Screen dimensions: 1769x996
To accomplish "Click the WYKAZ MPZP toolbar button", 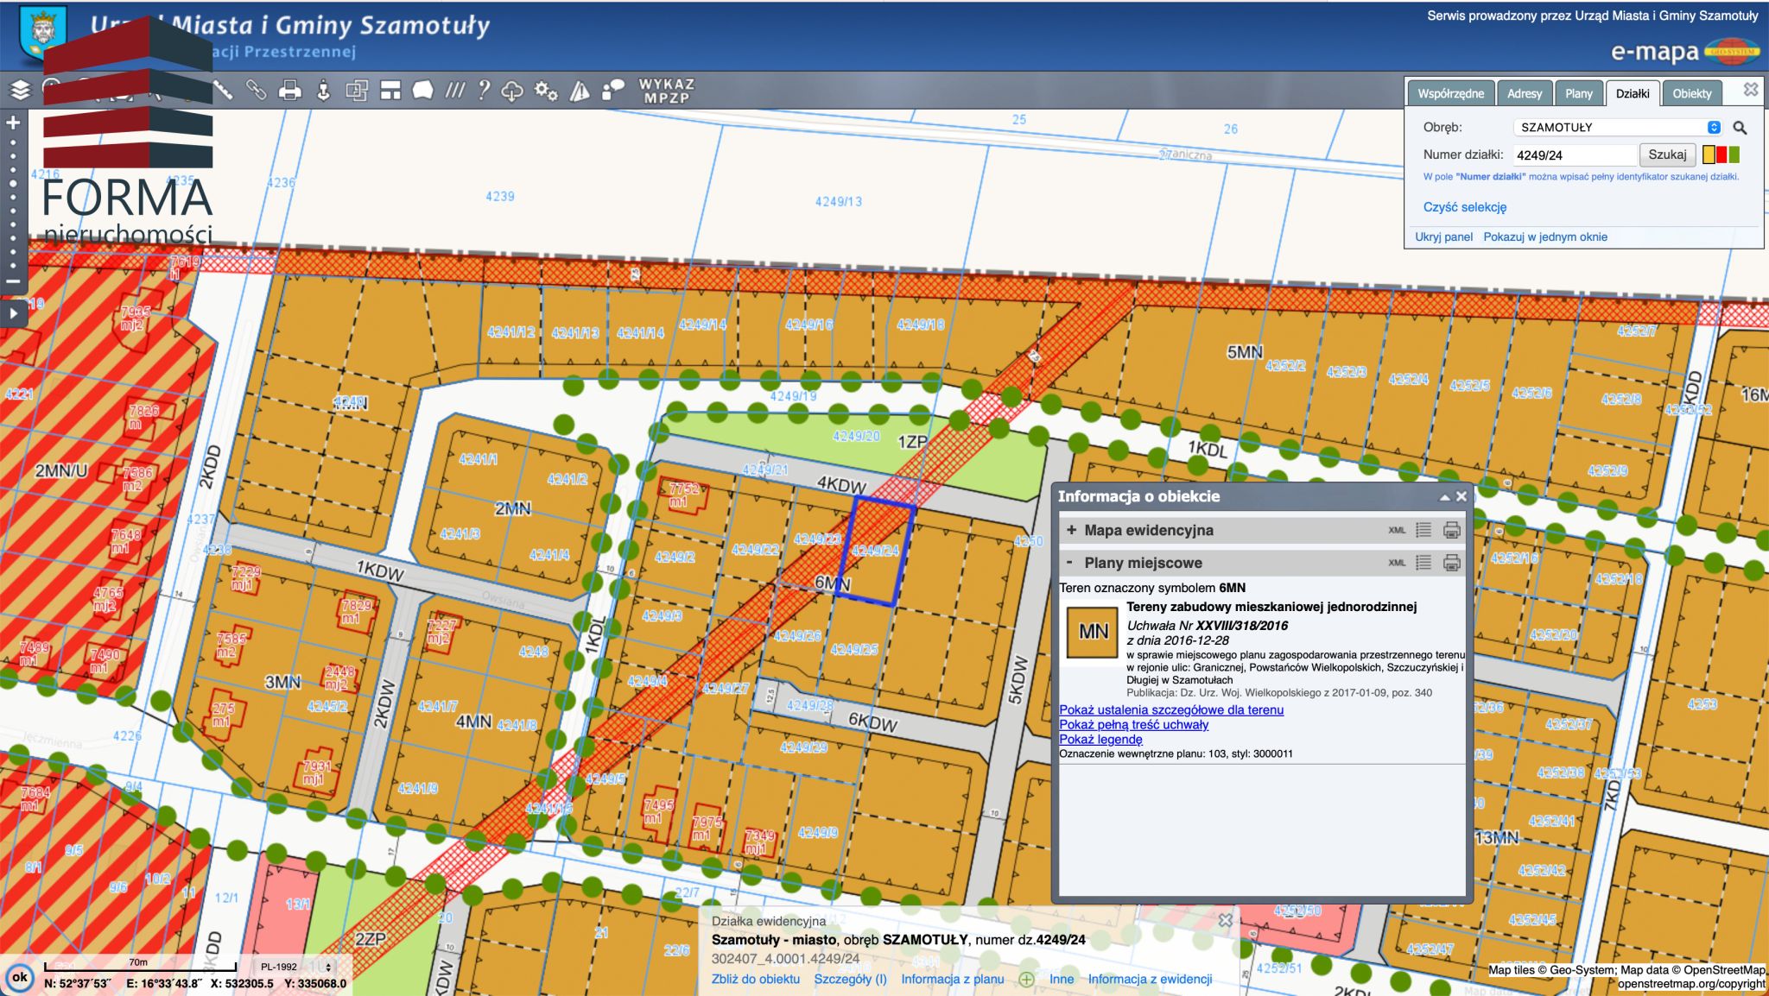I will coord(666,91).
